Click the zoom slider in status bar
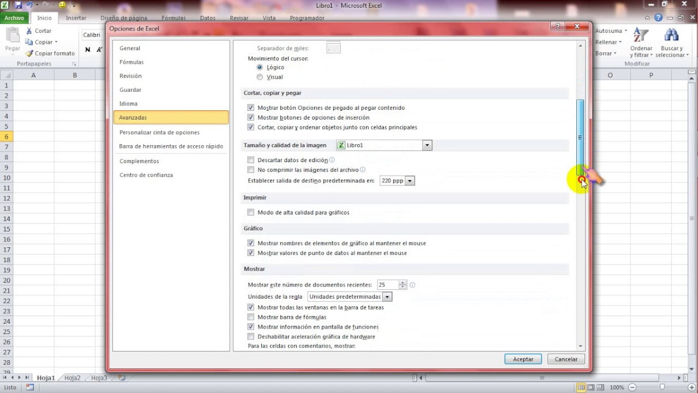 point(661,388)
